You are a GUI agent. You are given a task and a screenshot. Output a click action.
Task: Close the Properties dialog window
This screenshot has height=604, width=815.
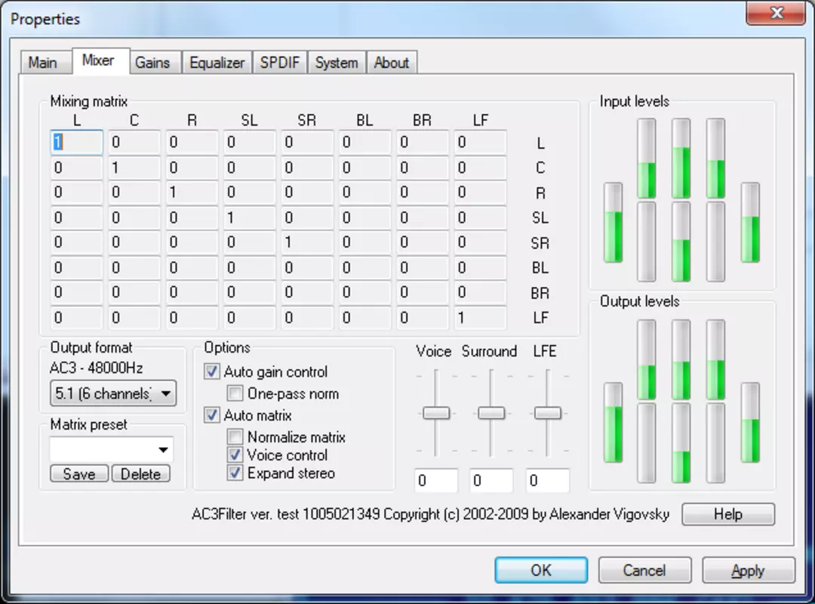pos(776,13)
